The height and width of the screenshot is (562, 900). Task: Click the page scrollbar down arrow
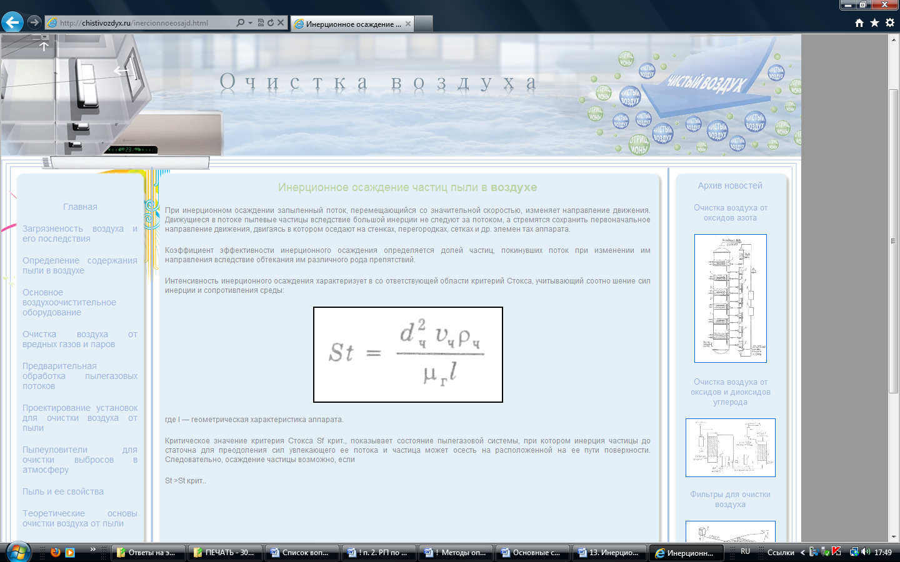pyautogui.click(x=894, y=536)
